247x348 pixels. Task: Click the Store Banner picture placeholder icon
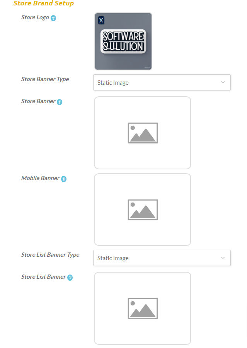pos(143,133)
